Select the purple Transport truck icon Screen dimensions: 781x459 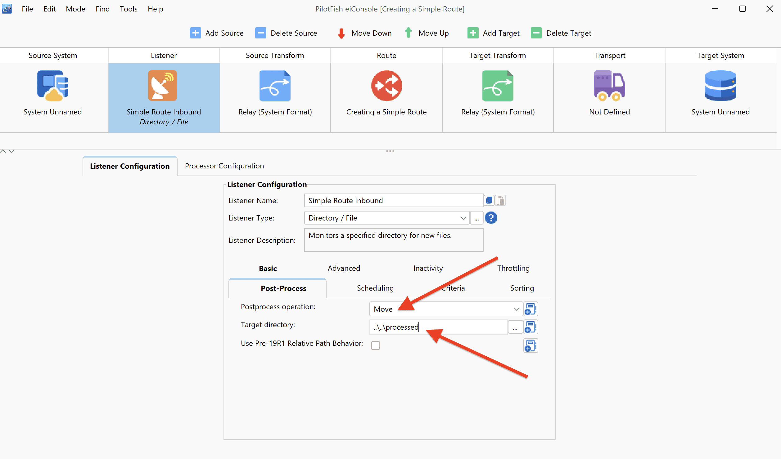coord(609,86)
